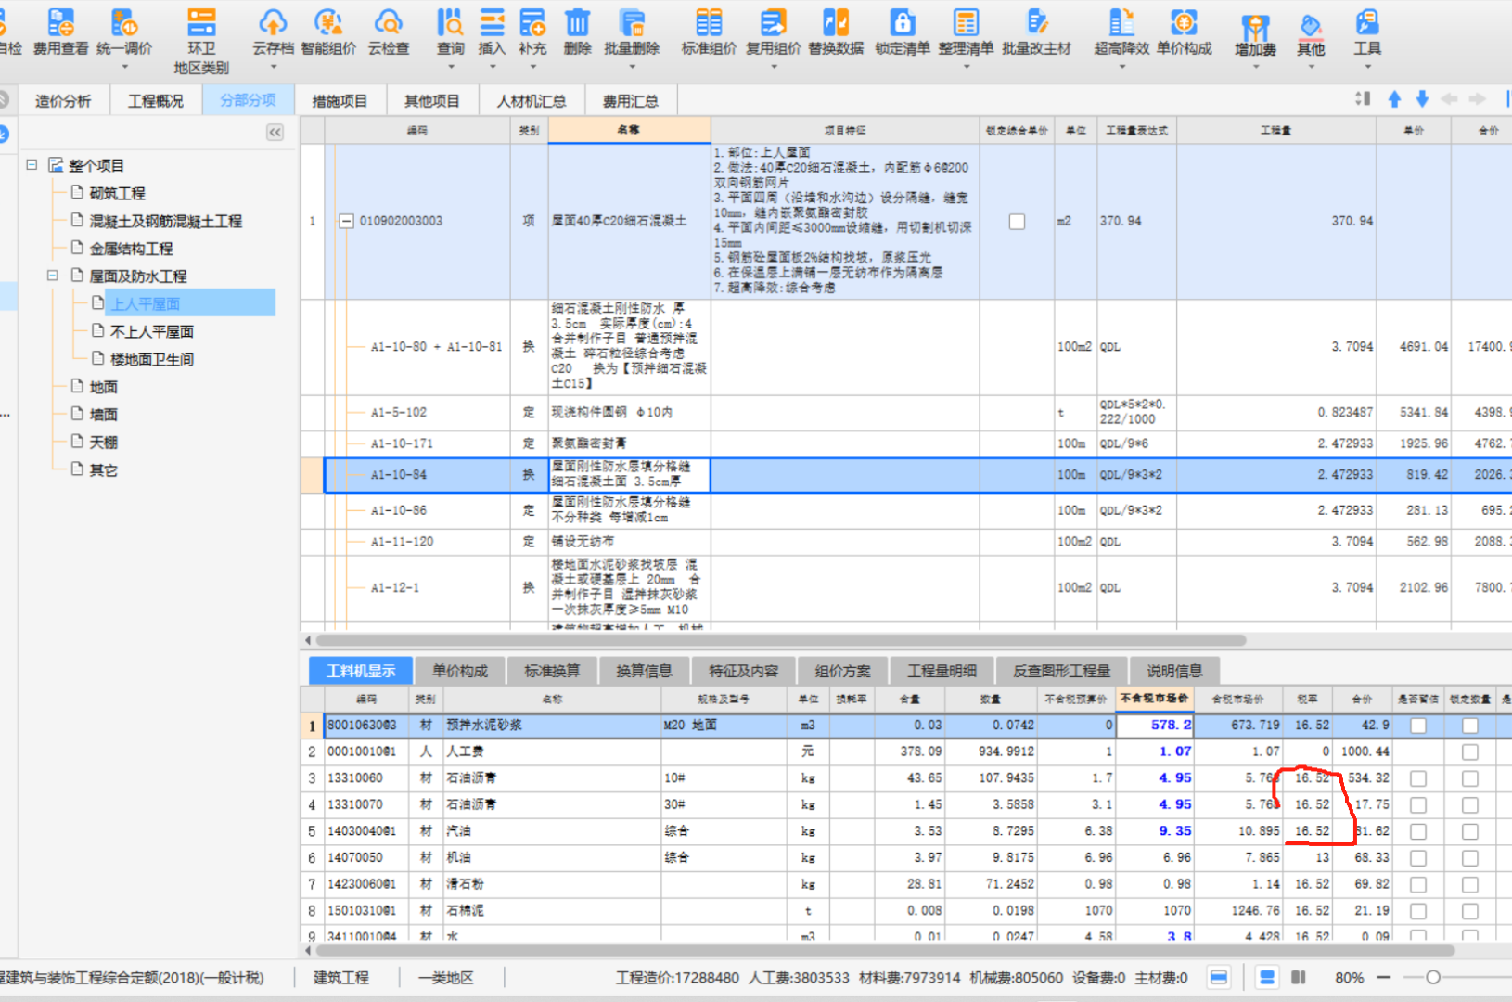1512x1002 pixels.
Task: Tick the 是否暂估 checkbox for 石油沥青 30#
Action: point(1418,805)
